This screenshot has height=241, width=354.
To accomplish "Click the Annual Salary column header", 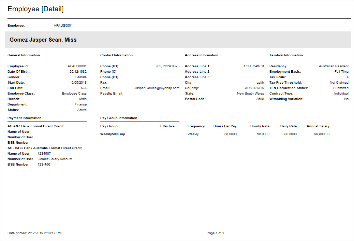I will coord(318,126).
